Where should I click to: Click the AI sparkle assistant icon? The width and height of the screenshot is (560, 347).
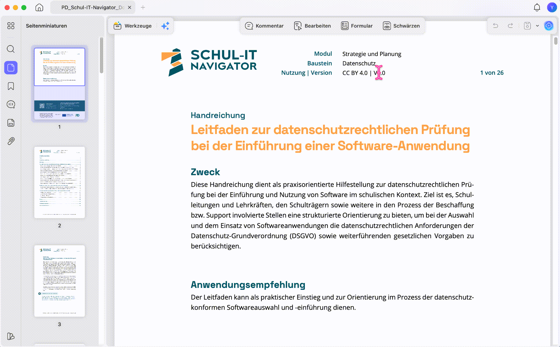click(165, 26)
